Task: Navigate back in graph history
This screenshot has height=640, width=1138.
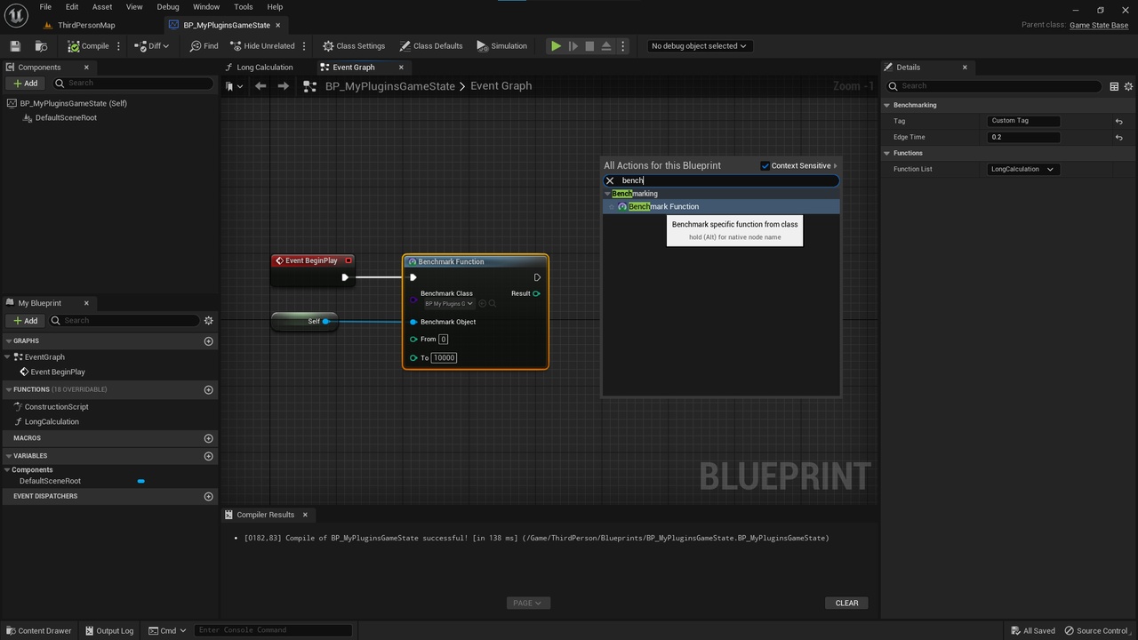Action: pyautogui.click(x=260, y=86)
